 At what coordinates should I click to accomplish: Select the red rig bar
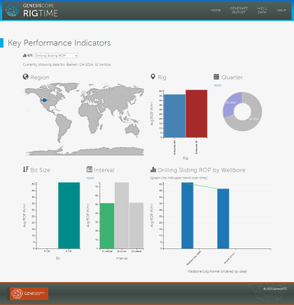[x=197, y=113]
